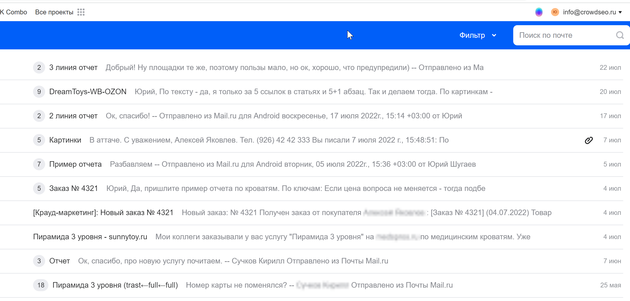This screenshot has width=630, height=301.
Task: Click the chevron next to Фильтр
Action: 494,35
